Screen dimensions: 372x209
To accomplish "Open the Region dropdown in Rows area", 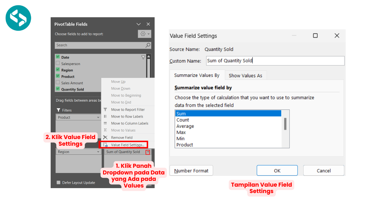I will [98, 151].
